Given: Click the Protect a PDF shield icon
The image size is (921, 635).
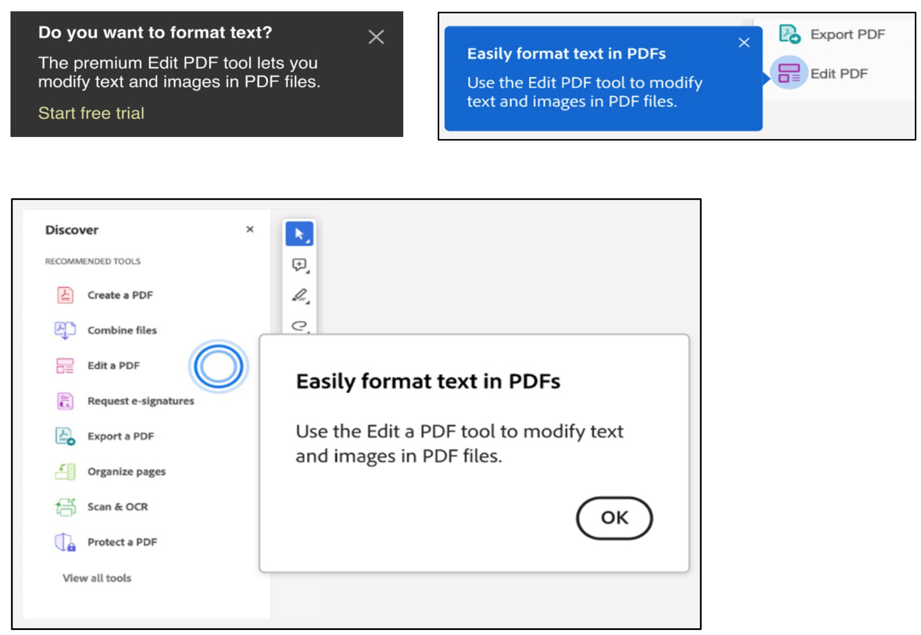Looking at the screenshot, I should [x=65, y=542].
